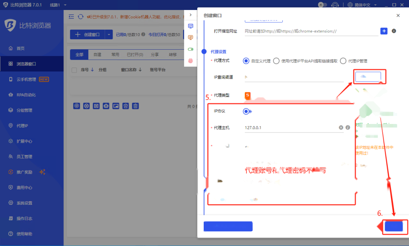Click the blue monitor icon in floating panel
This screenshot has width=409, height=246.
pyautogui.click(x=191, y=26)
